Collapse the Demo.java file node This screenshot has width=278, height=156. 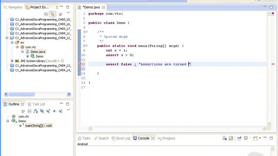22,52
